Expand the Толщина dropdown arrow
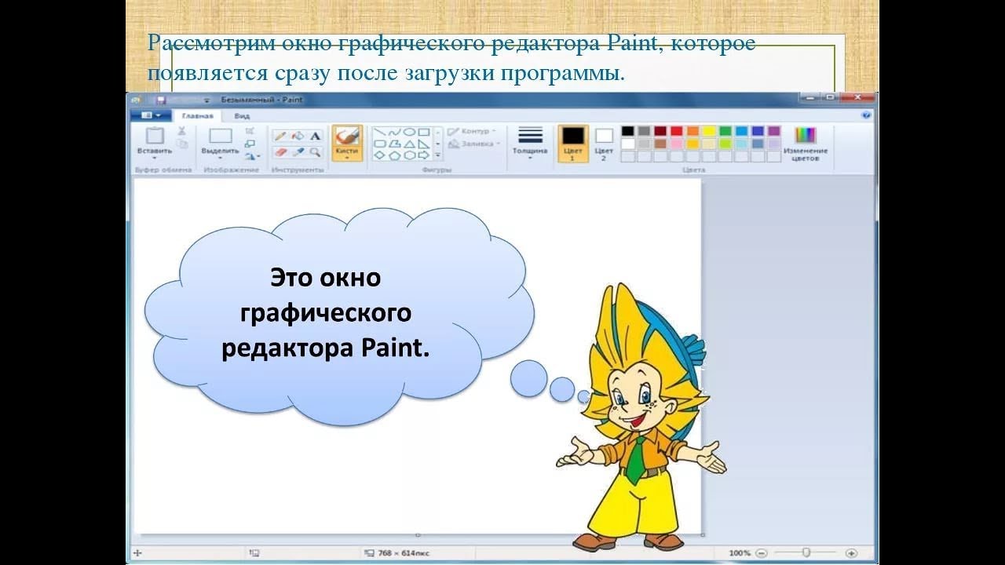Image resolution: width=1005 pixels, height=565 pixels. 531,158
